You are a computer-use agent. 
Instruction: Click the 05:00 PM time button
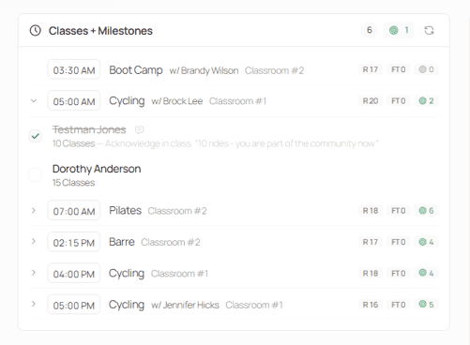(74, 305)
